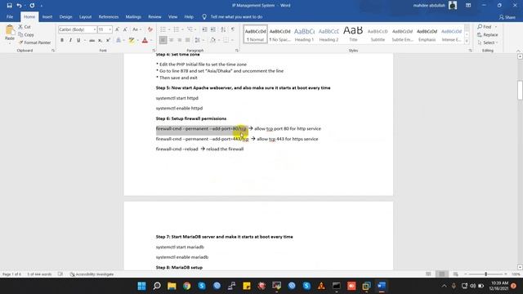Switch to the Design tab
Viewport: 523px width, 294px height.
[65, 16]
